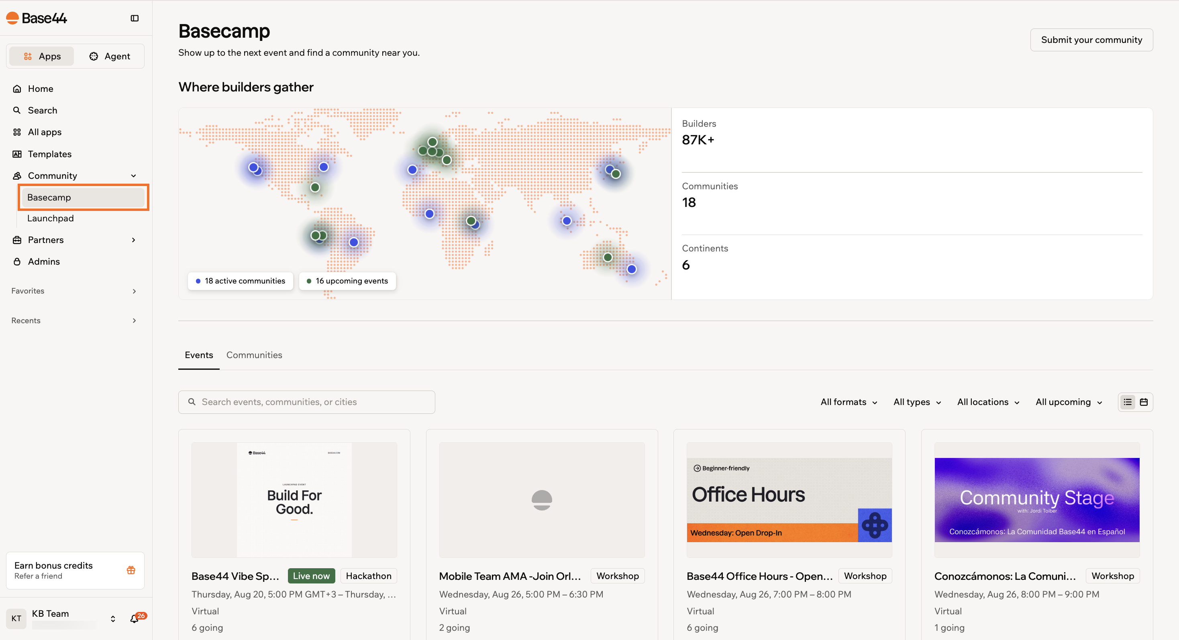Image resolution: width=1179 pixels, height=640 pixels.
Task: Click the Conozcámonos event title
Action: 1005,576
